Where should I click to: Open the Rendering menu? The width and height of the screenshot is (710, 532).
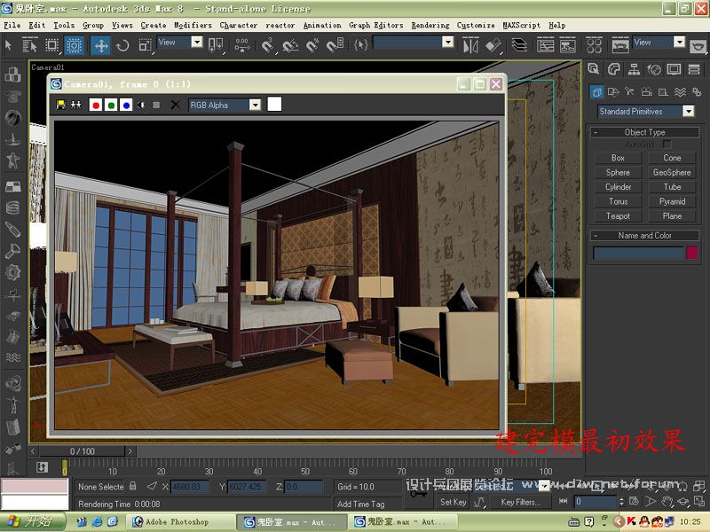430,25
